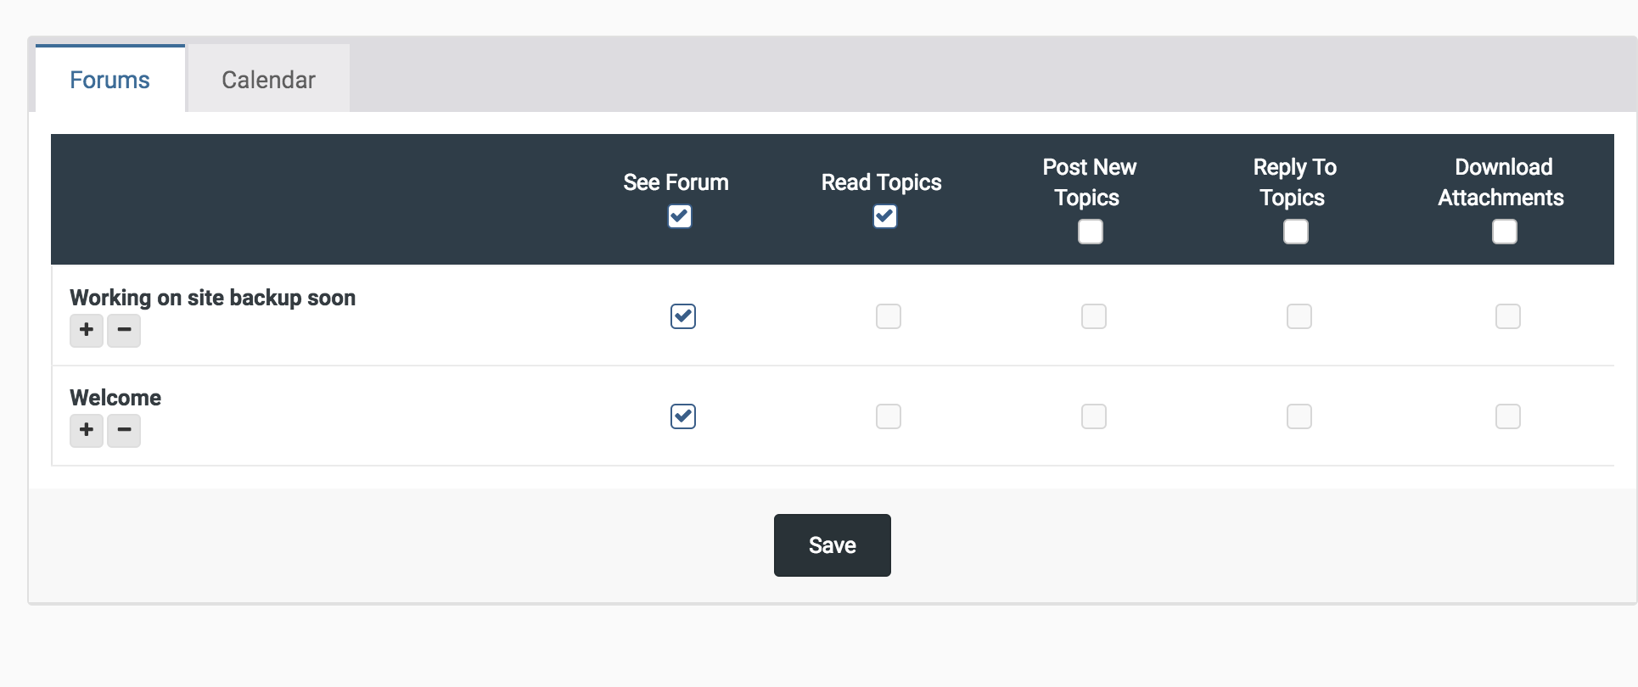Uncheck See Forum for Welcome forum

(683, 416)
